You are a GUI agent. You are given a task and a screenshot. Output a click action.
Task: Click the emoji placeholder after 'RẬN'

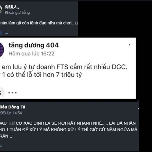tap(11, 136)
